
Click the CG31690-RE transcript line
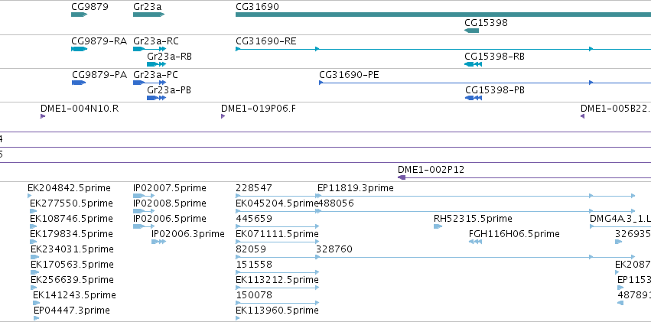click(x=443, y=49)
